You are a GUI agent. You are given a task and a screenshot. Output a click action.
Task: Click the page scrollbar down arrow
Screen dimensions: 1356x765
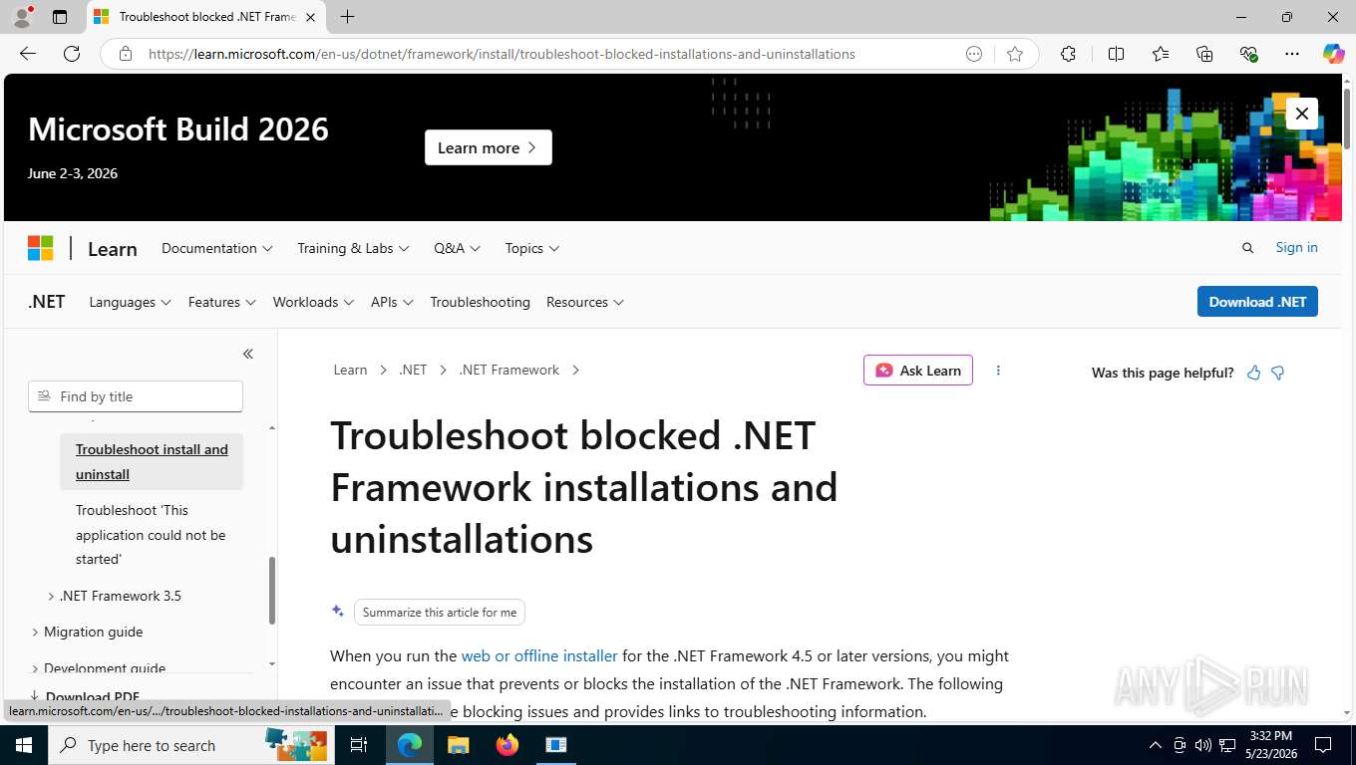coord(1349,713)
